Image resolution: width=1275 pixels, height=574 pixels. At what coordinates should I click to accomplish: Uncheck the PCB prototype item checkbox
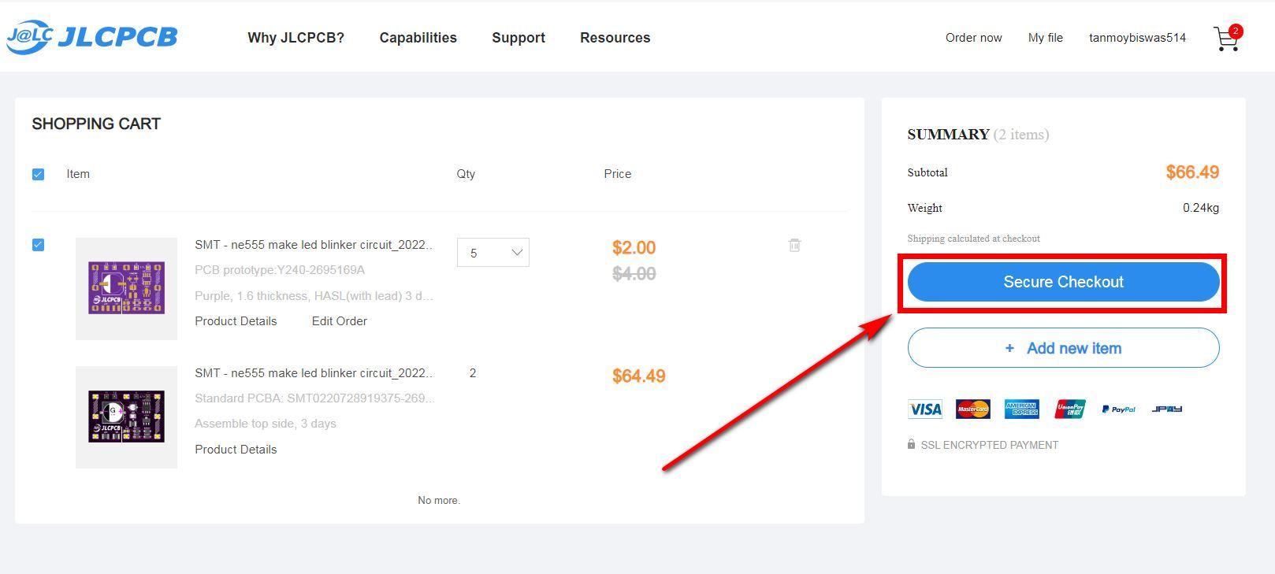[38, 245]
